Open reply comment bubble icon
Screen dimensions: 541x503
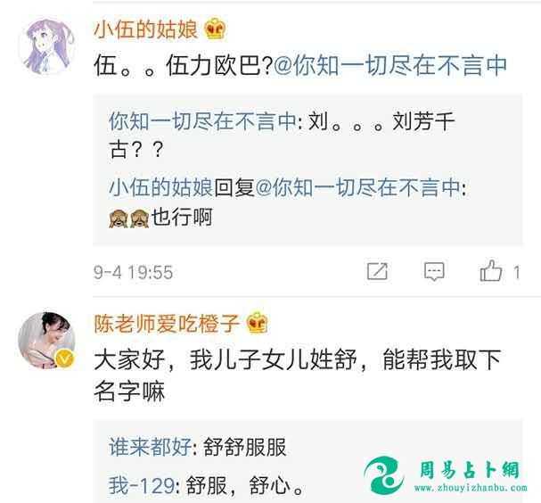(x=434, y=271)
